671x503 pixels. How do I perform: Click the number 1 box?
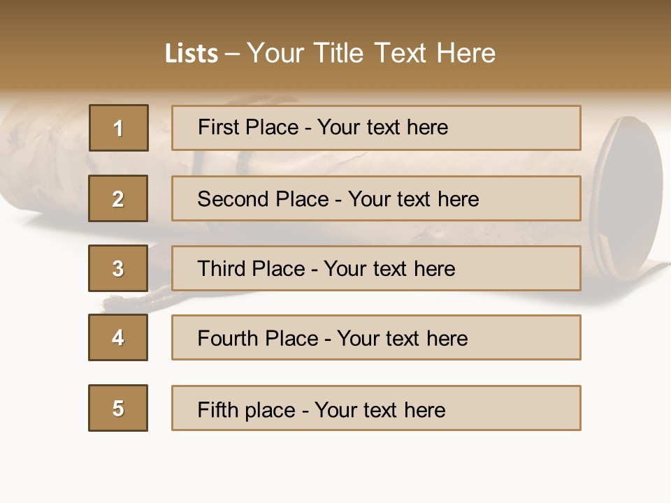[x=119, y=128]
